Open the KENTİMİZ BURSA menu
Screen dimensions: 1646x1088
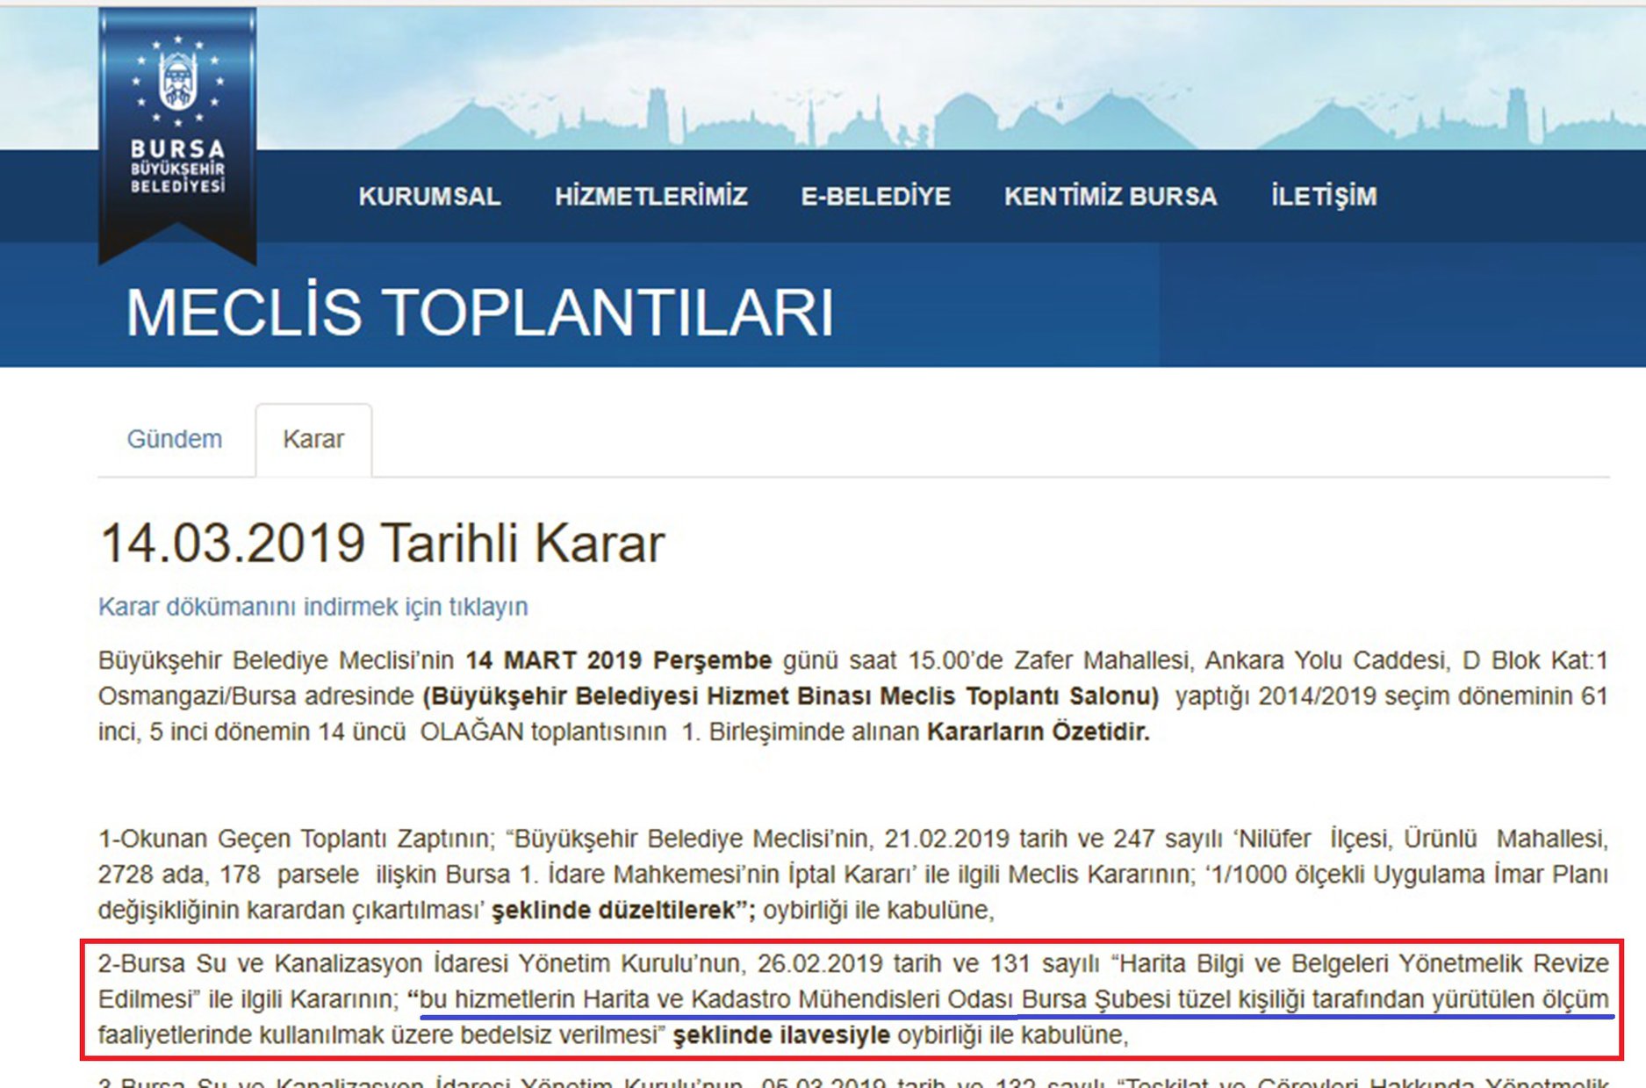coord(1111,196)
